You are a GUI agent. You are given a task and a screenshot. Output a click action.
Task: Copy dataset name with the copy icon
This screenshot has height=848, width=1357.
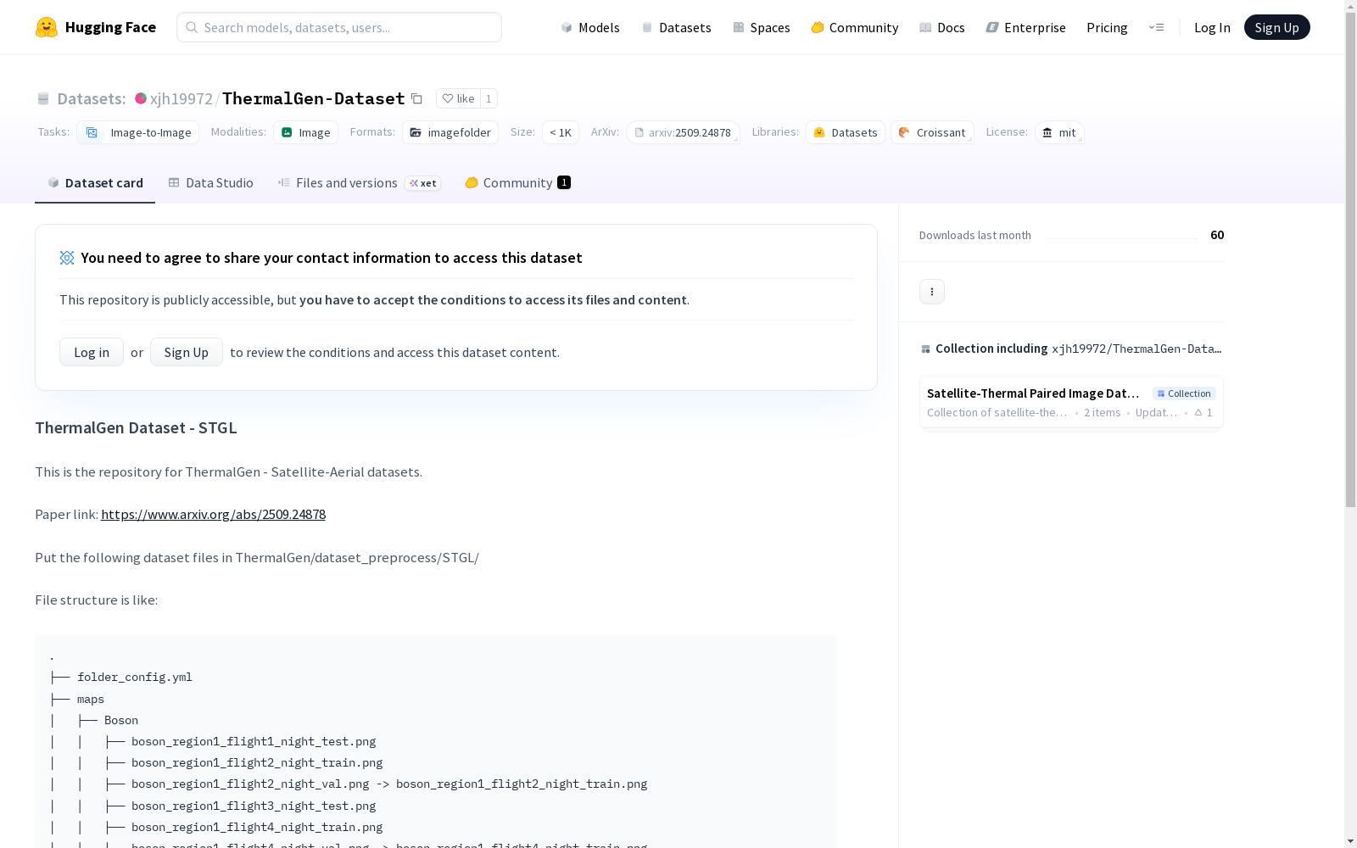[x=416, y=98]
